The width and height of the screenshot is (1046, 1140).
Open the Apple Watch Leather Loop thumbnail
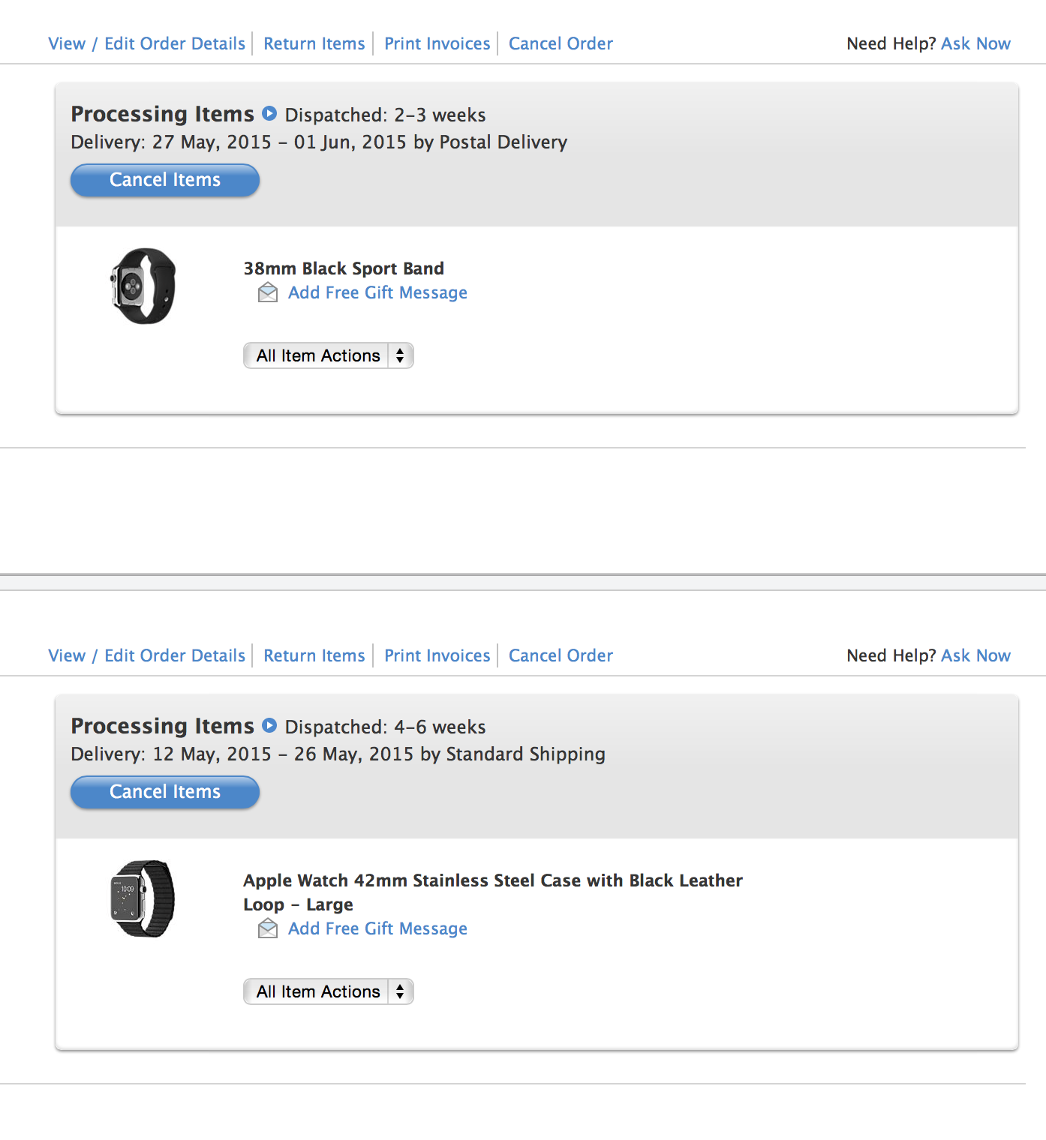(x=143, y=898)
